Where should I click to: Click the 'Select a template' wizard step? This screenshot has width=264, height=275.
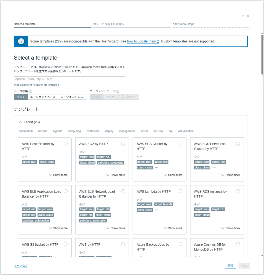(25, 24)
